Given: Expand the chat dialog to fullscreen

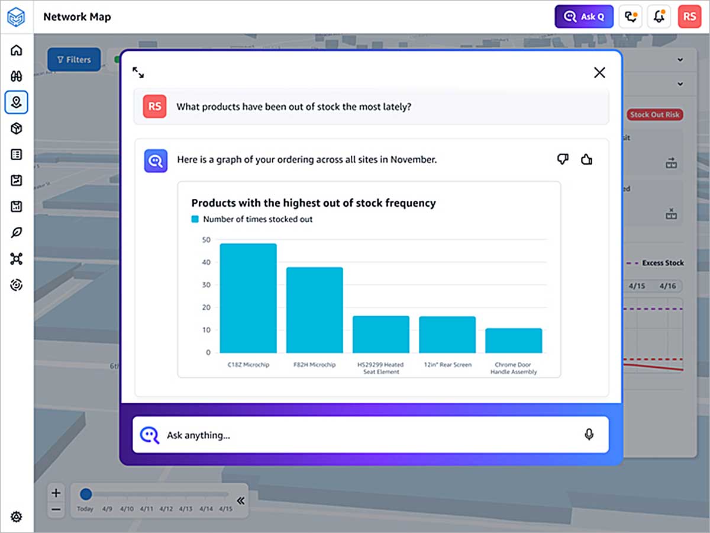Looking at the screenshot, I should click(x=138, y=73).
